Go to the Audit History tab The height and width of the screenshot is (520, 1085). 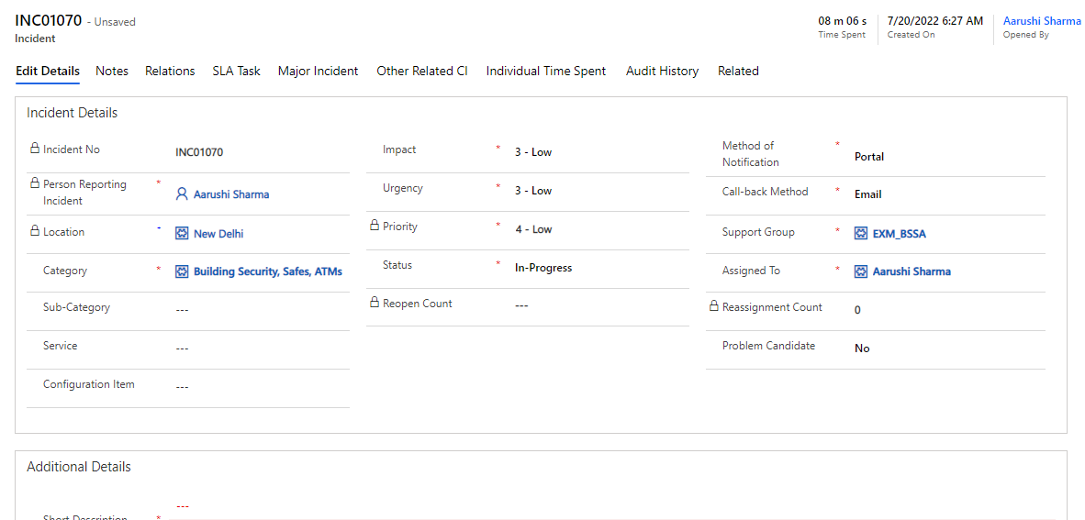point(662,71)
